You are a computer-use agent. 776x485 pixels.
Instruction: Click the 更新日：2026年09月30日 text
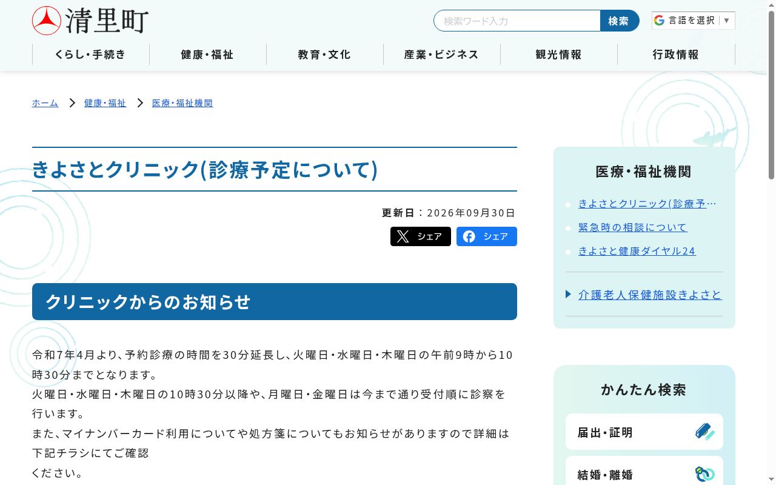[x=449, y=213]
